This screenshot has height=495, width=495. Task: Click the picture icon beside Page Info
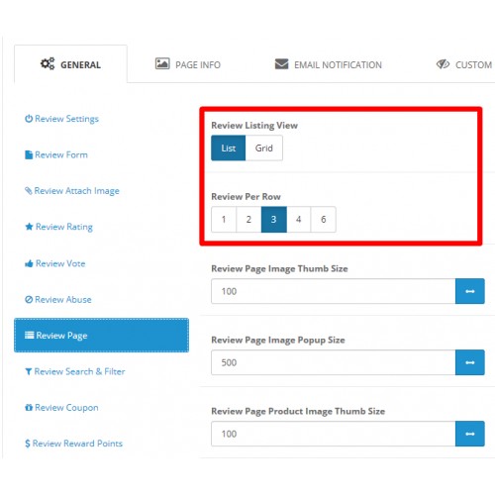162,63
